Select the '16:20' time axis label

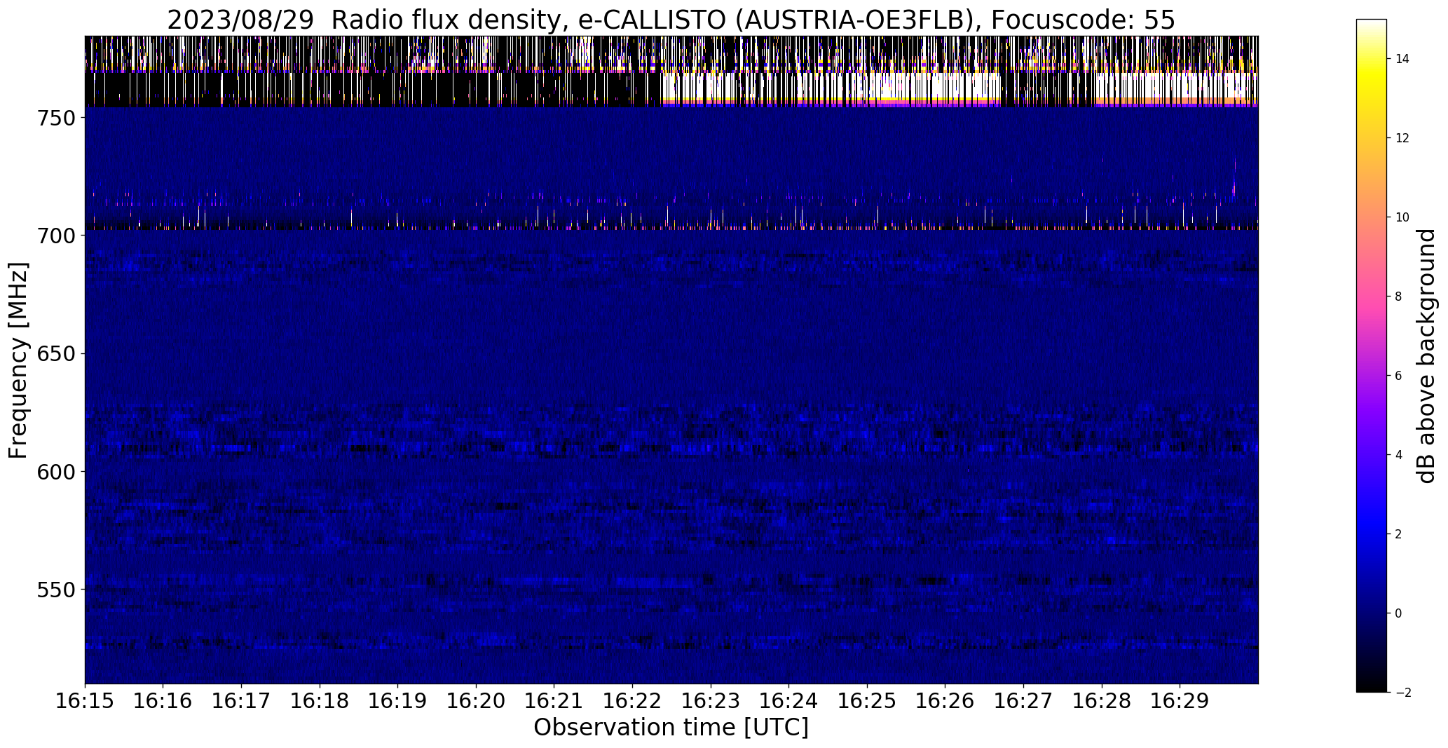[476, 701]
